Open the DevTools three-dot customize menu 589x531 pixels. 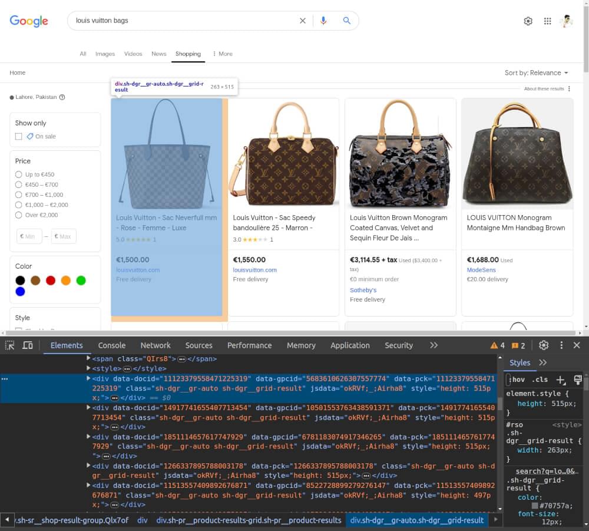(562, 345)
